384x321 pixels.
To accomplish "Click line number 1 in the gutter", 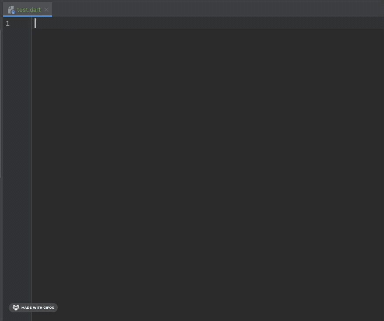I will (7, 24).
